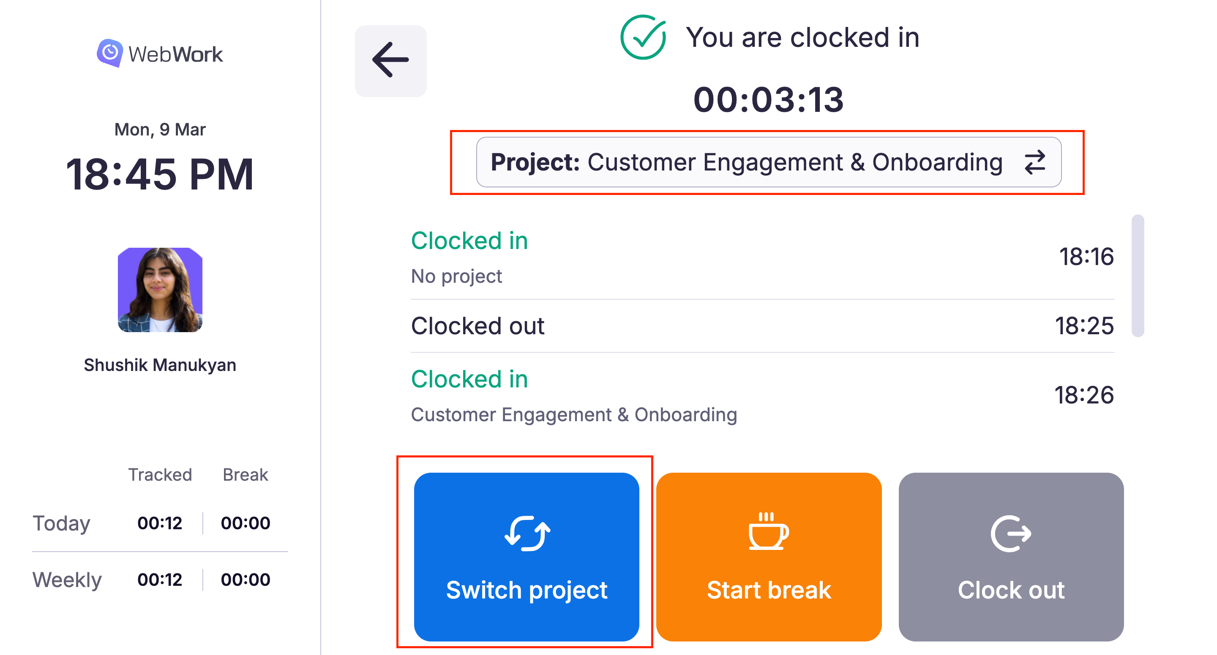
Task: Click the Weekly break time value
Action: 245,579
